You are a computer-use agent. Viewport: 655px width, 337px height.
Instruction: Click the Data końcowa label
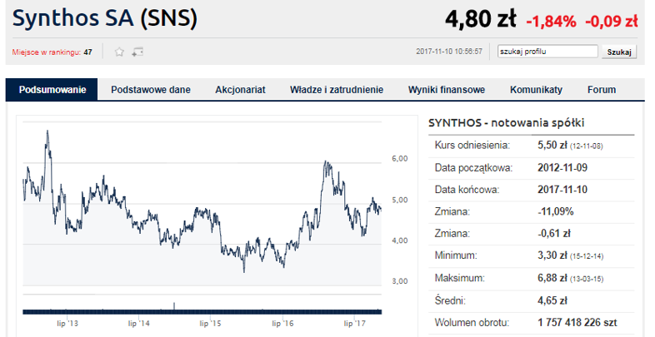[467, 190]
